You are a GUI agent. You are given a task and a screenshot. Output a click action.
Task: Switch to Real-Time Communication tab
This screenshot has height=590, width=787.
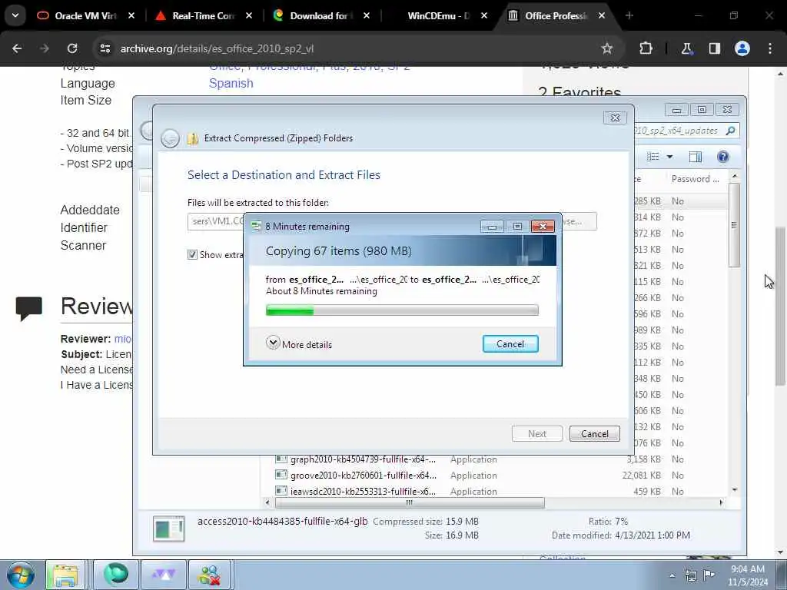pyautogui.click(x=204, y=16)
